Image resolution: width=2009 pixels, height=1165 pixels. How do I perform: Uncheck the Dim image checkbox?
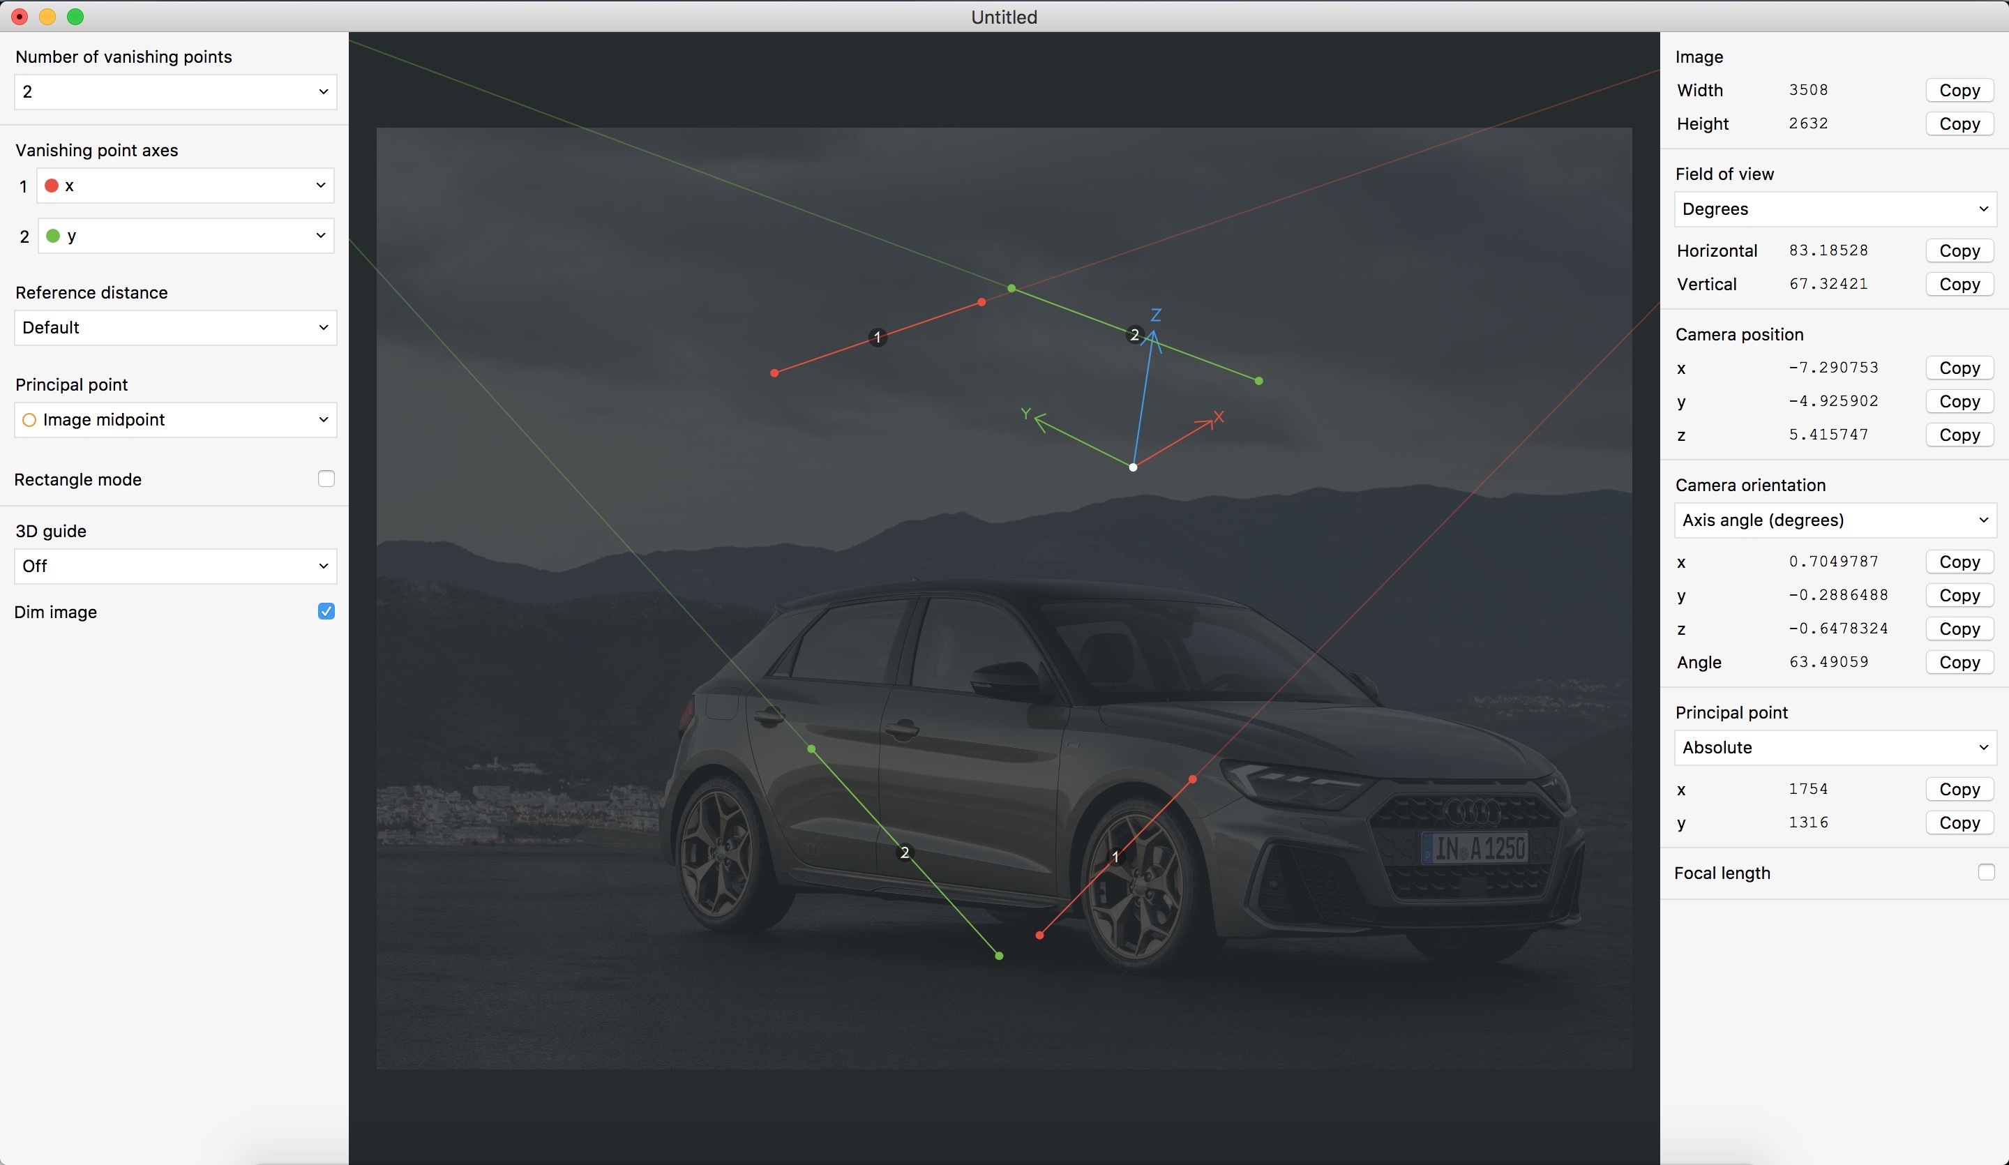pyautogui.click(x=326, y=612)
